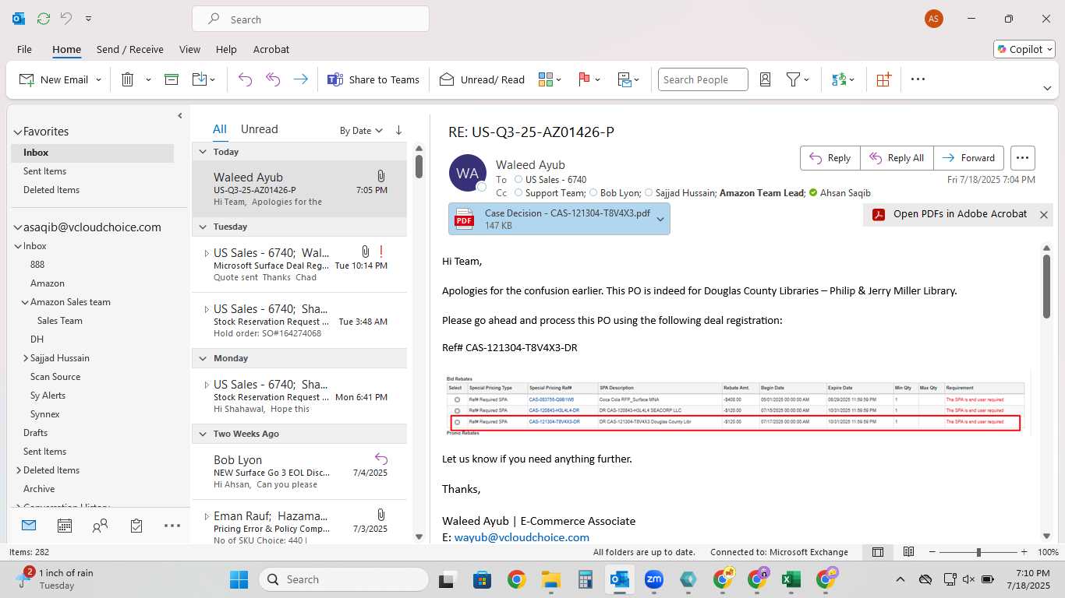Viewport: 1065px width, 598px height.
Task: Click the Delete trash icon in ribbon
Action: point(128,79)
